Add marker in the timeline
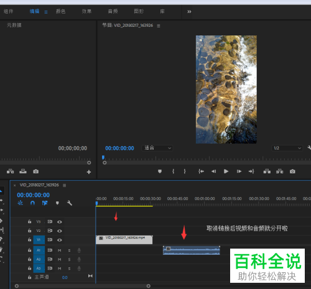The width and height of the screenshot is (311, 289). tap(57, 203)
